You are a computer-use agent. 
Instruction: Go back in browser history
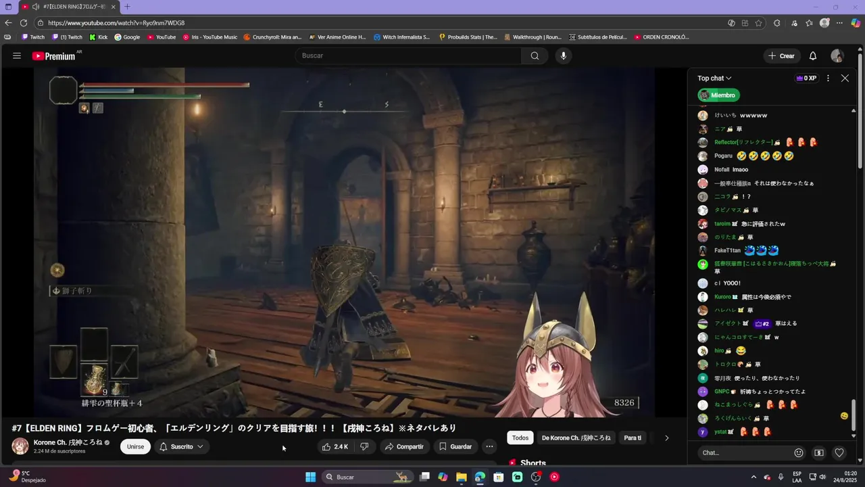pyautogui.click(x=7, y=22)
